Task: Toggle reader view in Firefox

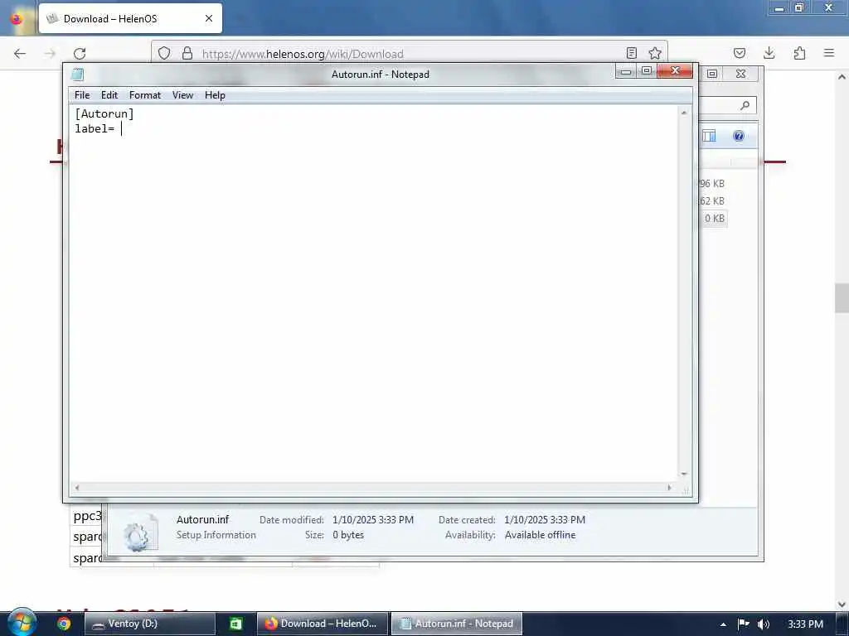Action: [631, 53]
